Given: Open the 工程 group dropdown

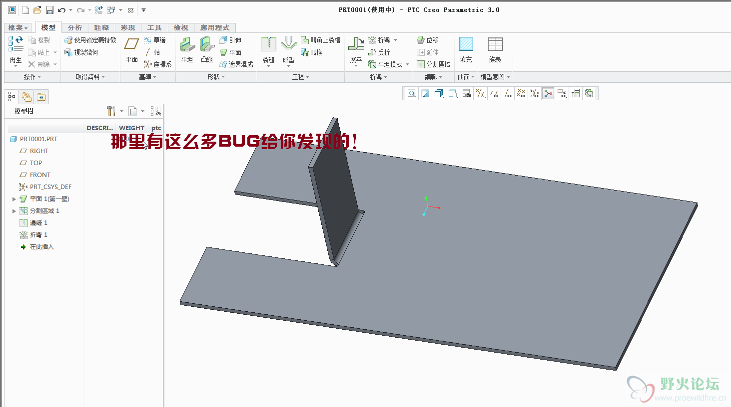Looking at the screenshot, I should 301,77.
